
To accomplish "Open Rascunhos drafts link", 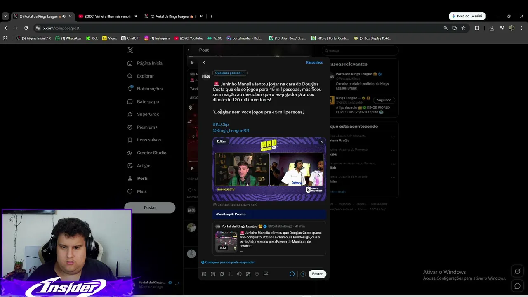I will 314,63.
